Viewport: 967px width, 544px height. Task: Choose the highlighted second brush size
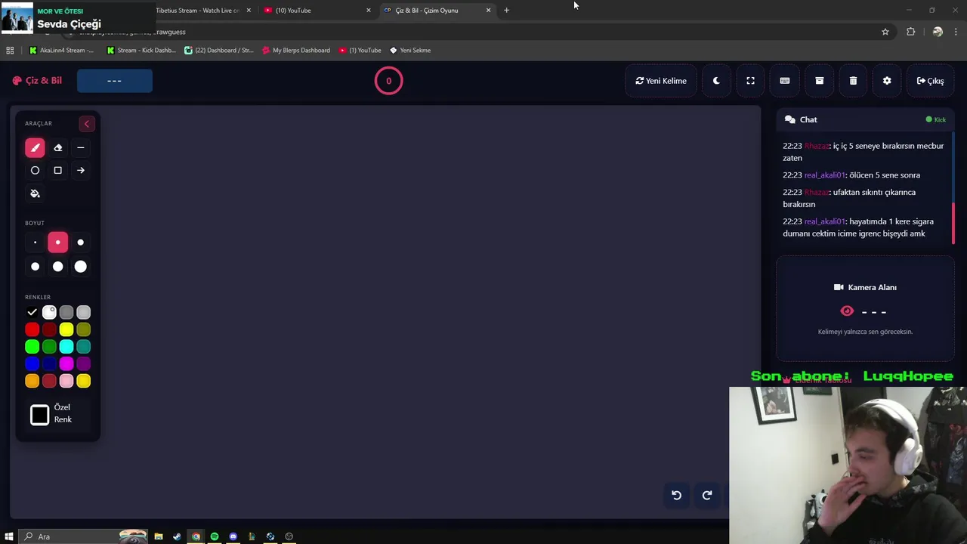point(57,243)
